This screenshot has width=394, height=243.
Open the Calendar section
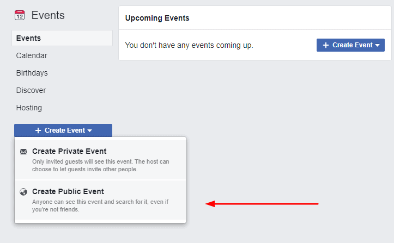point(32,55)
